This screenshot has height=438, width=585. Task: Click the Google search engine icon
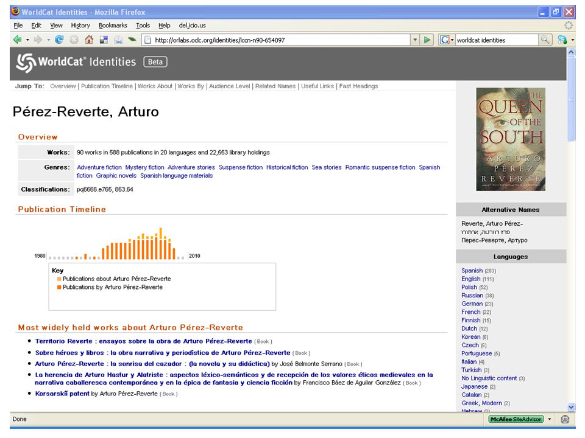pyautogui.click(x=444, y=40)
